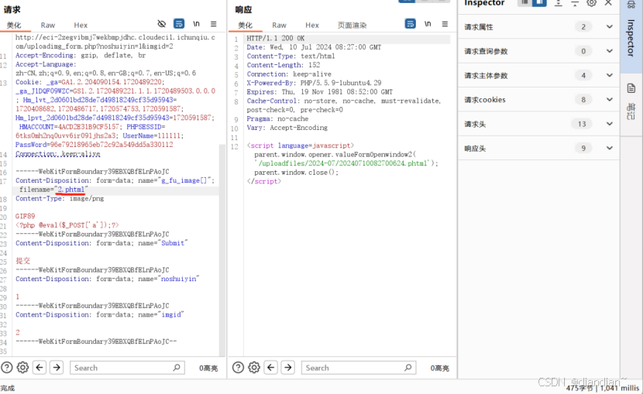Switch request view to Raw tab
The height and width of the screenshot is (394, 643).
[47, 25]
